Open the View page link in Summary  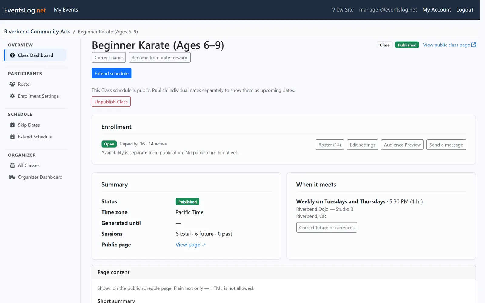tap(190, 245)
